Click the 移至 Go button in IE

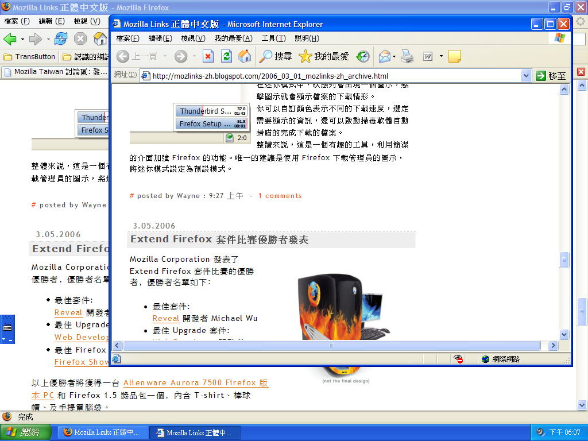(x=551, y=76)
